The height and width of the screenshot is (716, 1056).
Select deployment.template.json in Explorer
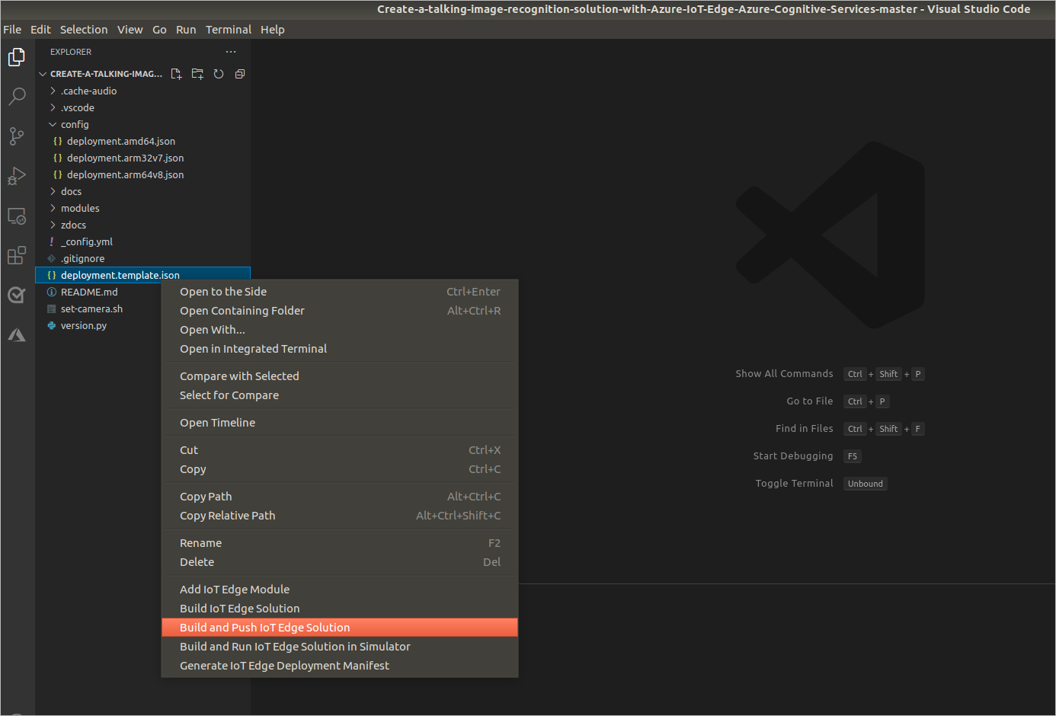[x=143, y=275]
